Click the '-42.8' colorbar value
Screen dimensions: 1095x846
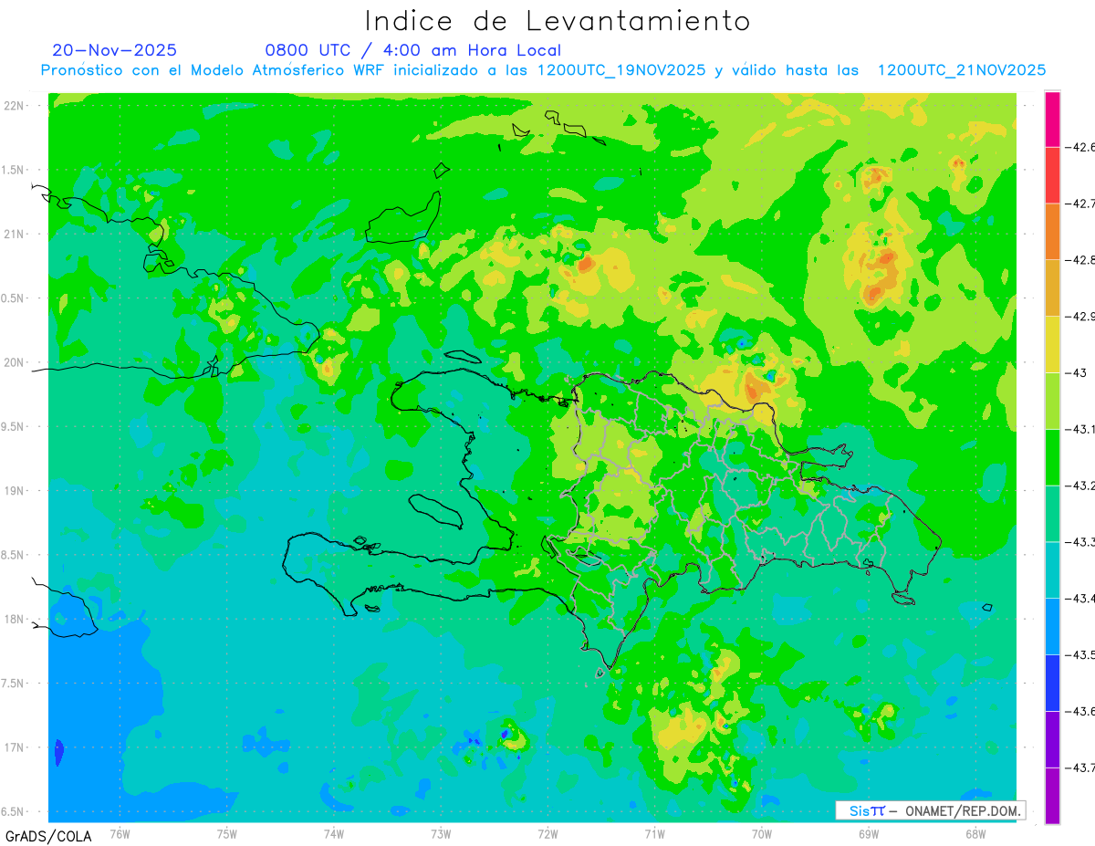pos(1080,260)
